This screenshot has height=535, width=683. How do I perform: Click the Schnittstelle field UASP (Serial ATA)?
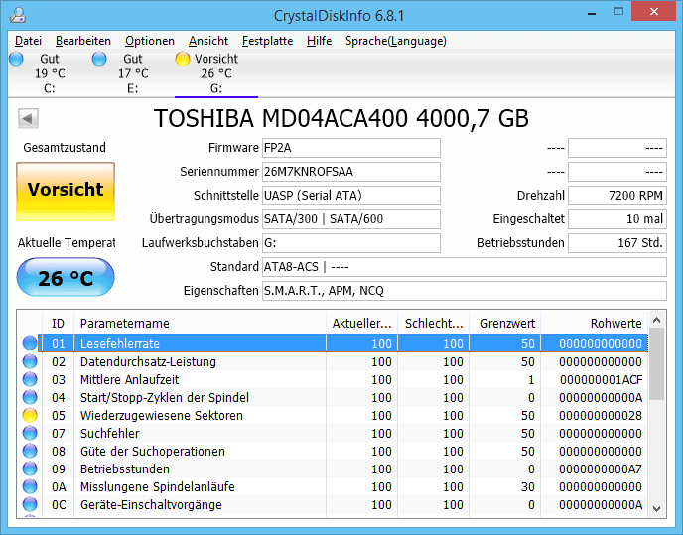pos(351,196)
